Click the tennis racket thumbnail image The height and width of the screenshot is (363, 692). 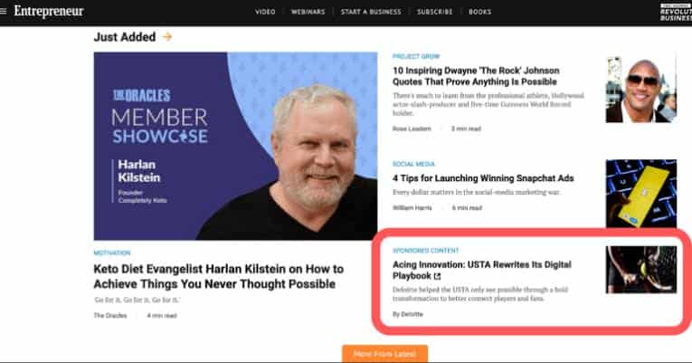point(640,270)
